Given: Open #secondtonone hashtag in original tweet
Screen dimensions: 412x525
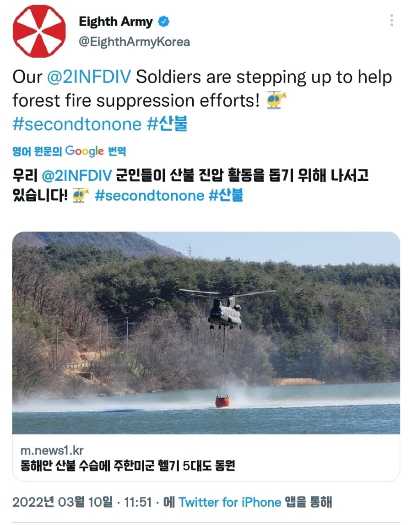Looking at the screenshot, I should (77, 124).
